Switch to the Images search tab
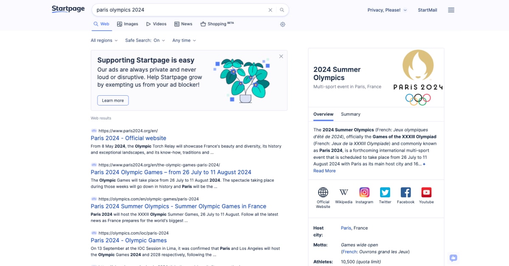 (127, 24)
